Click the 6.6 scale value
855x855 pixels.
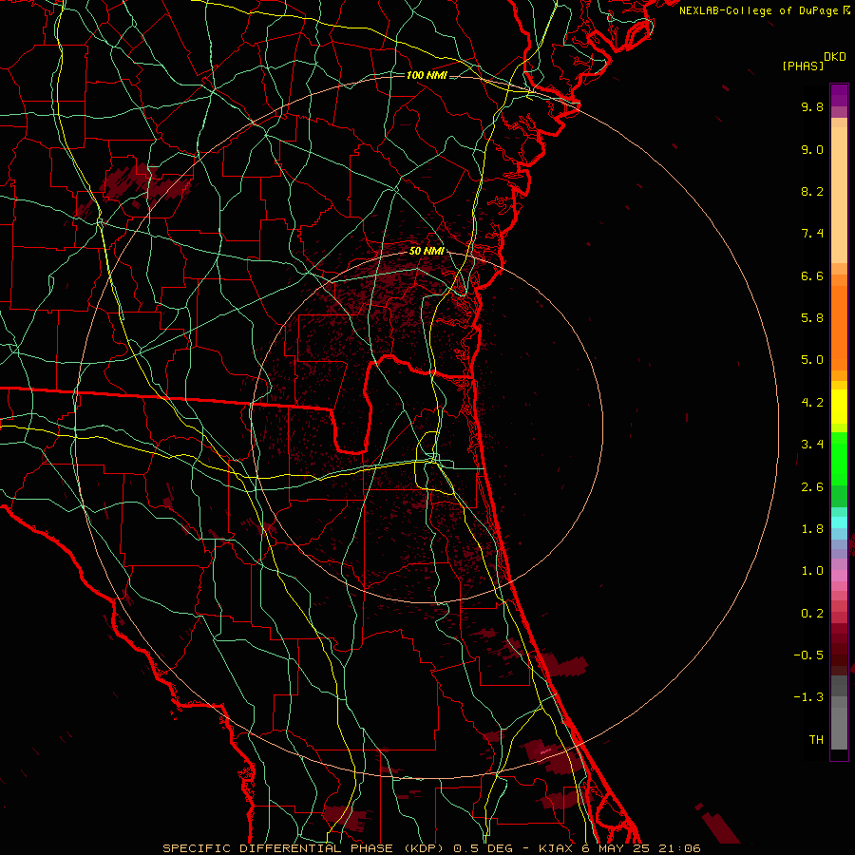click(x=812, y=275)
